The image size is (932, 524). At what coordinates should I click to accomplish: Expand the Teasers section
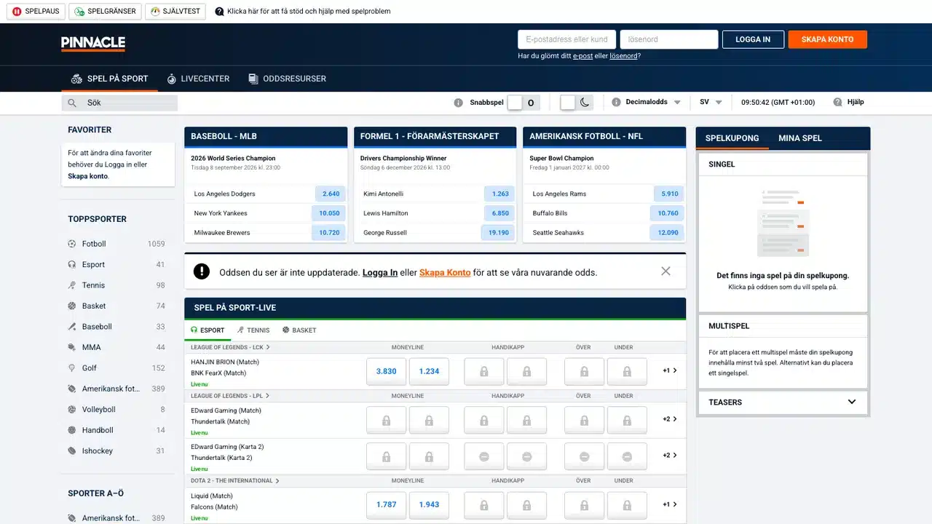point(783,402)
